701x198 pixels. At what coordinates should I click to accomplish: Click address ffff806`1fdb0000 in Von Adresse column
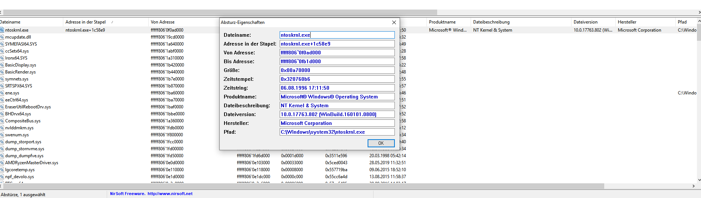167,128
